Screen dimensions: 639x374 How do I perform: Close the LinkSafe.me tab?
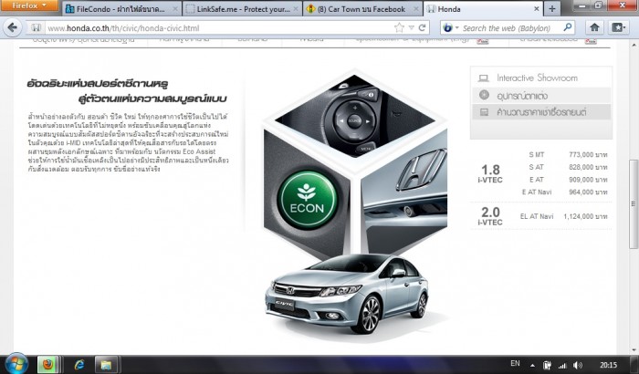(296, 8)
